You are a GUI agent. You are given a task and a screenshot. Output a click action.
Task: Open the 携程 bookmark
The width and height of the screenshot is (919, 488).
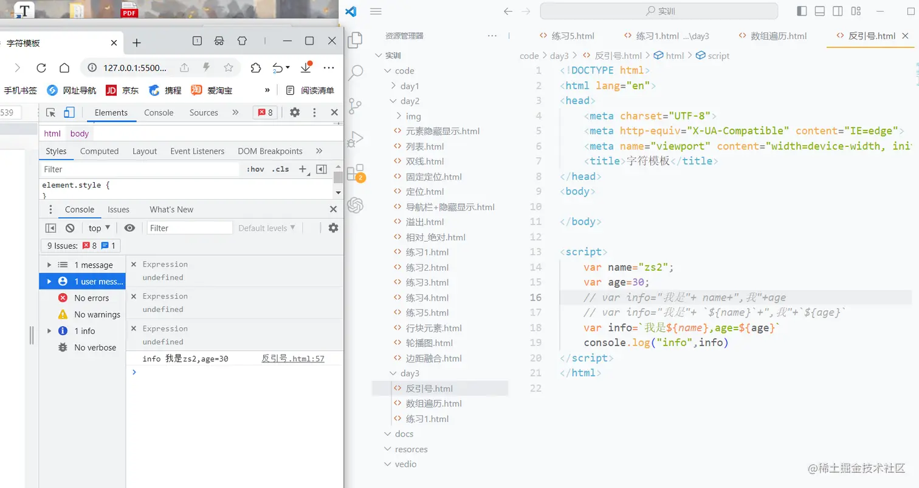165,90
